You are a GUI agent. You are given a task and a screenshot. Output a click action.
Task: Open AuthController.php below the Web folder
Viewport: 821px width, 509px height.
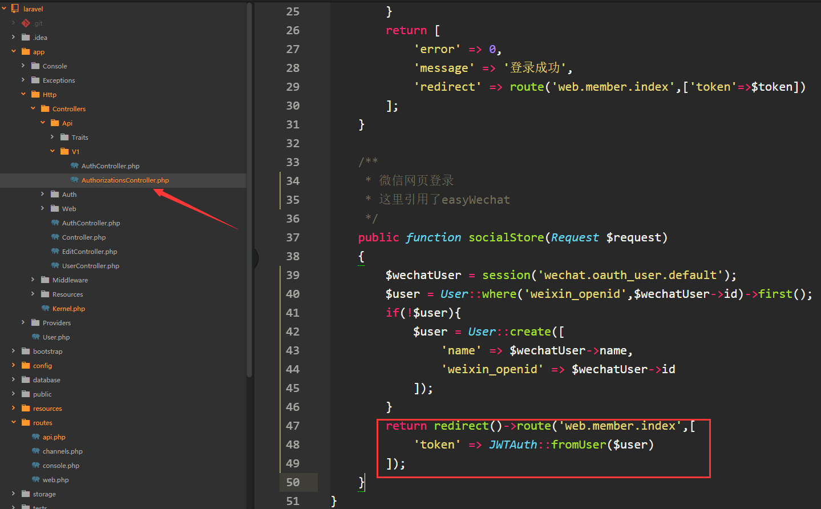(91, 223)
